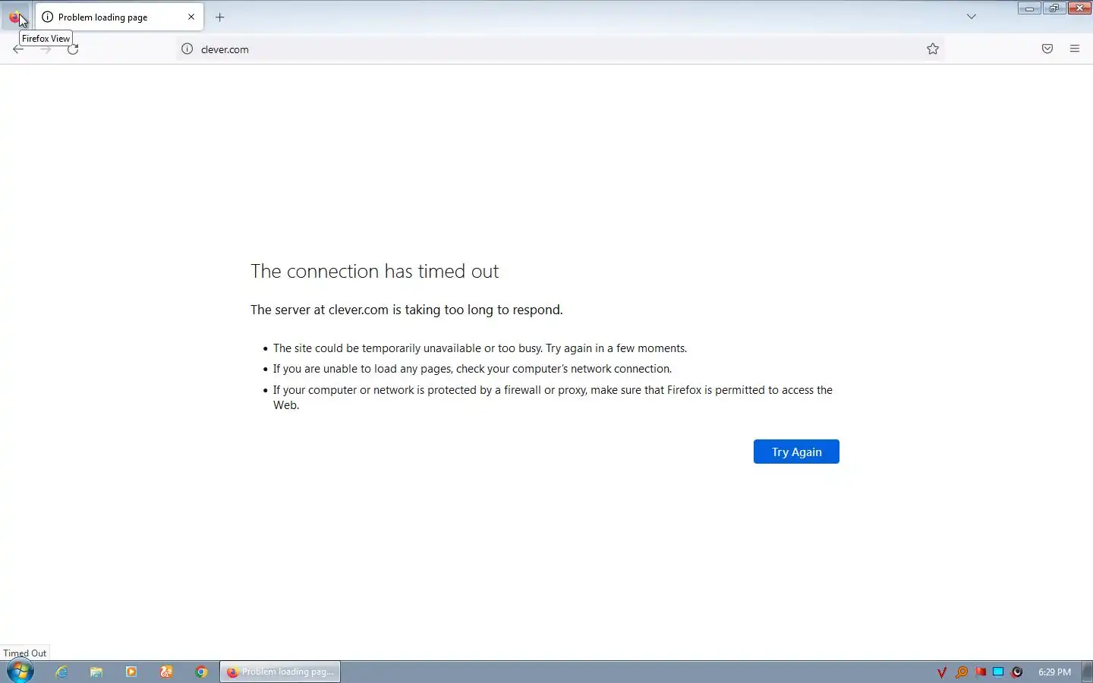Open a new tab
The image size is (1093, 683).
(220, 17)
